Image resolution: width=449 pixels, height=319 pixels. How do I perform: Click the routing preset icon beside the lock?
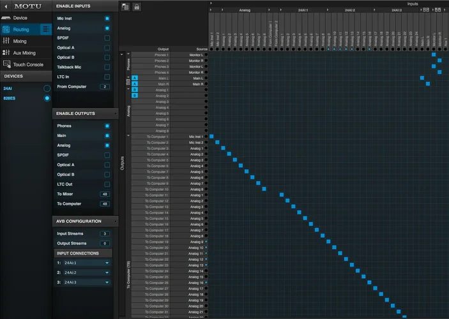click(125, 6)
